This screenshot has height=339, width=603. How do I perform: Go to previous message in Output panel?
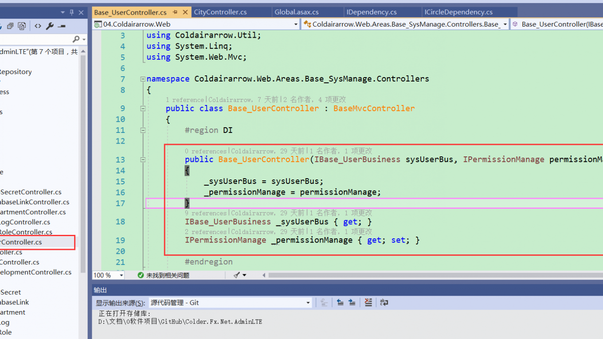[340, 302]
